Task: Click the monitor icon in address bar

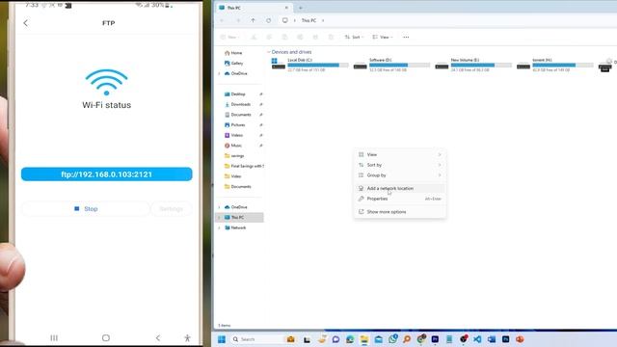Action: tap(285, 20)
